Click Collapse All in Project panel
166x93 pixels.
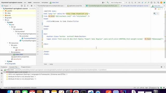[x=28, y=6]
